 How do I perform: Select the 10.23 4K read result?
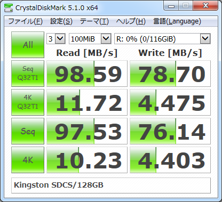click(x=87, y=160)
